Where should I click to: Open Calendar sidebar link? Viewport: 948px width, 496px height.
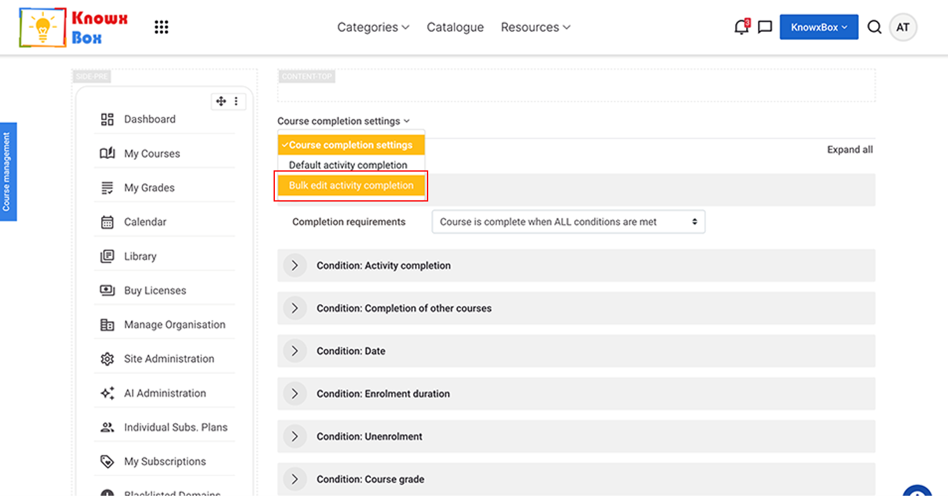[x=145, y=222]
